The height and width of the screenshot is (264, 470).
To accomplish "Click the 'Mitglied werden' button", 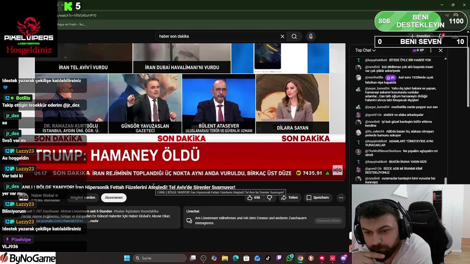I will 83,198.
